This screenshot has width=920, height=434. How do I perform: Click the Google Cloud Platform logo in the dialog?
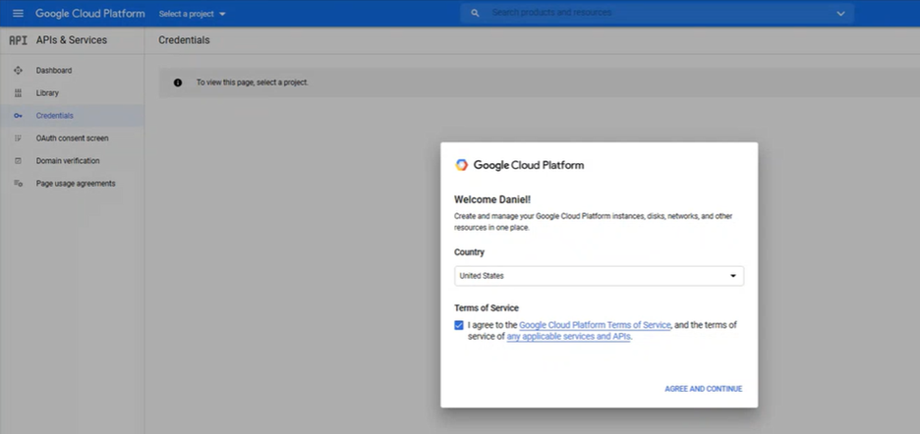click(519, 165)
